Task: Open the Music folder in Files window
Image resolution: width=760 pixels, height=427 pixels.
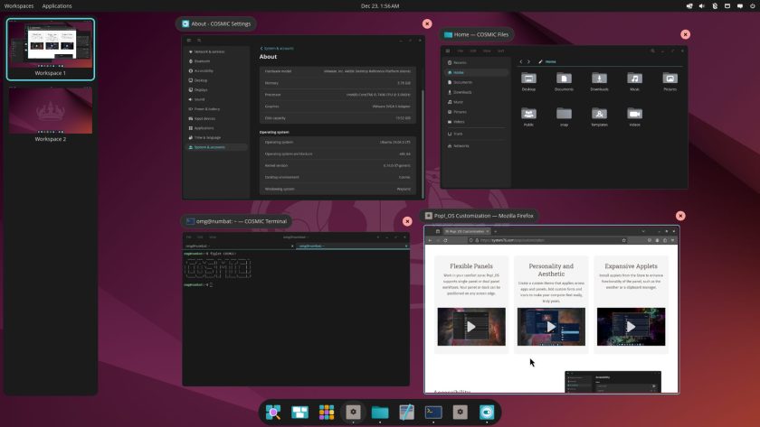Action: (634, 82)
